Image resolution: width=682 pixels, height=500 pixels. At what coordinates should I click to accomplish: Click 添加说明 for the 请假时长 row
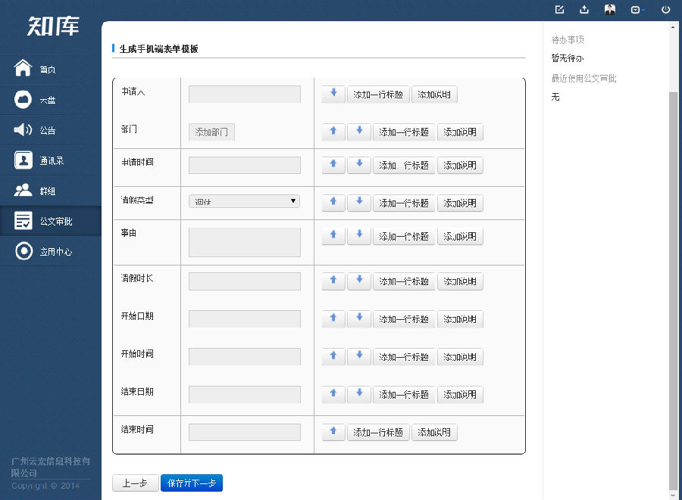click(x=460, y=281)
